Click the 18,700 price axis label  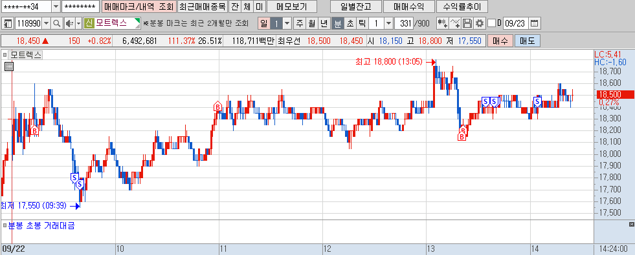610,72
